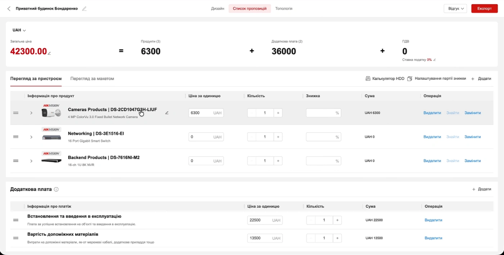
Task: Open Налаштування партії знижки settings
Action: pos(436,79)
